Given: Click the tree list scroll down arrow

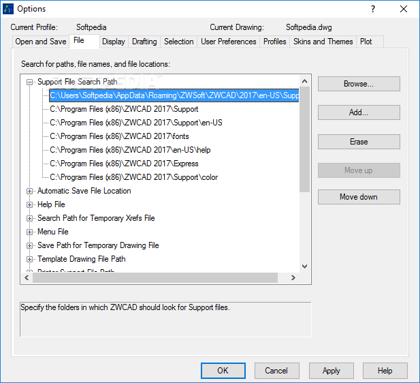Looking at the screenshot, I should click(x=304, y=266).
